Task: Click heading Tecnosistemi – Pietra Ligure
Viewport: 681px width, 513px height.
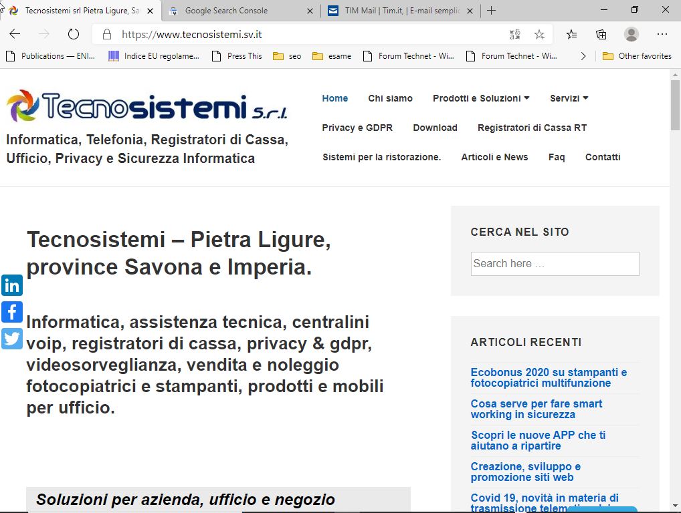Action: pyautogui.click(x=179, y=253)
